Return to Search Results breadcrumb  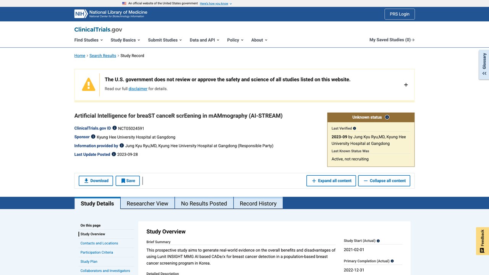(x=103, y=55)
